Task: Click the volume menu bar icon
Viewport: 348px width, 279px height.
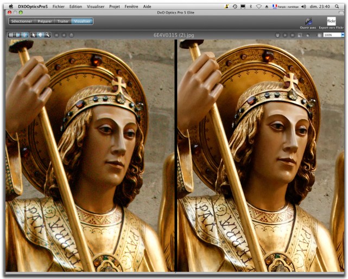Action: pyautogui.click(x=303, y=7)
